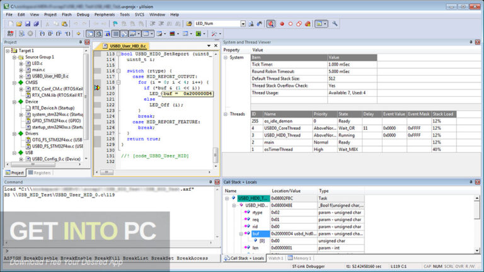The width and height of the screenshot is (484, 272).
Task: Show next statement with yellow arrow icon
Action: (x=78, y=33)
